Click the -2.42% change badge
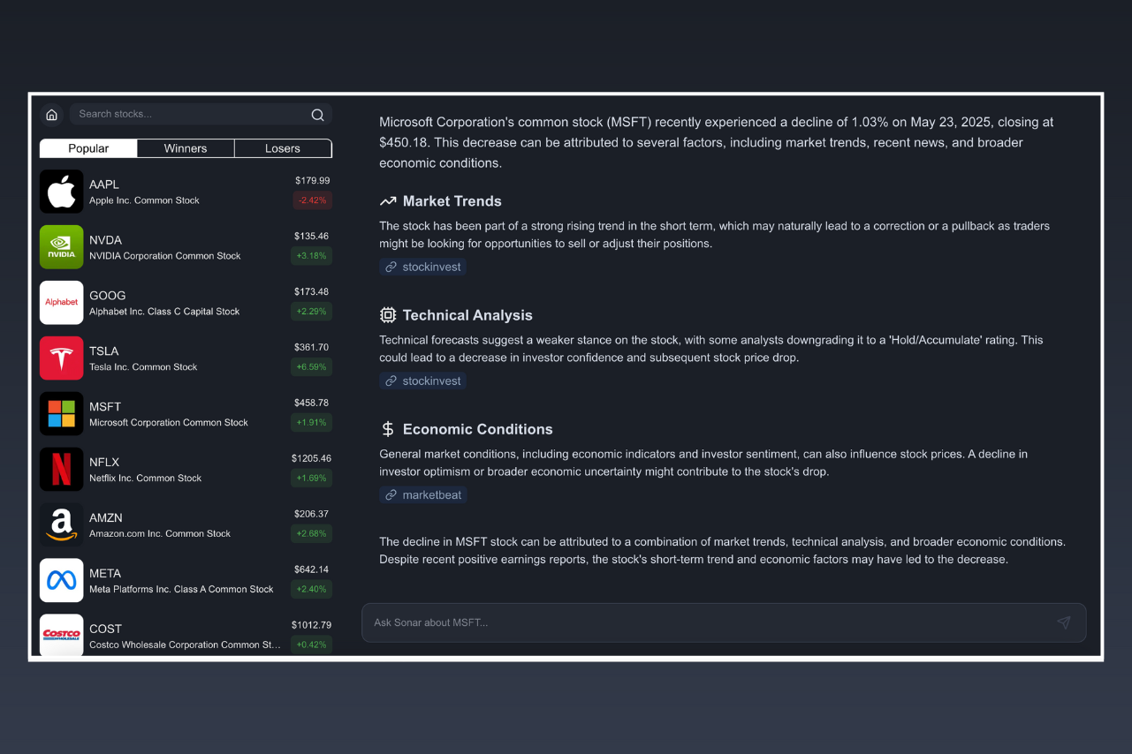 312,200
